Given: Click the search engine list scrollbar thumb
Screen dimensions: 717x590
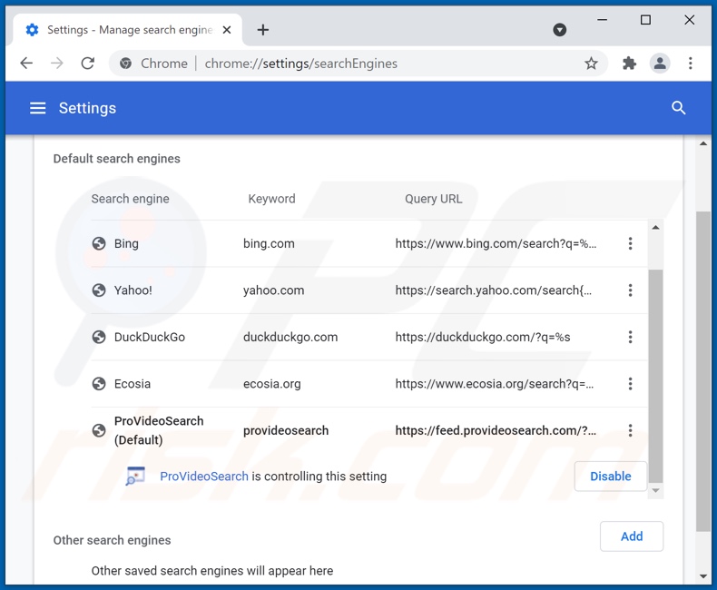Looking at the screenshot, I should (655, 376).
